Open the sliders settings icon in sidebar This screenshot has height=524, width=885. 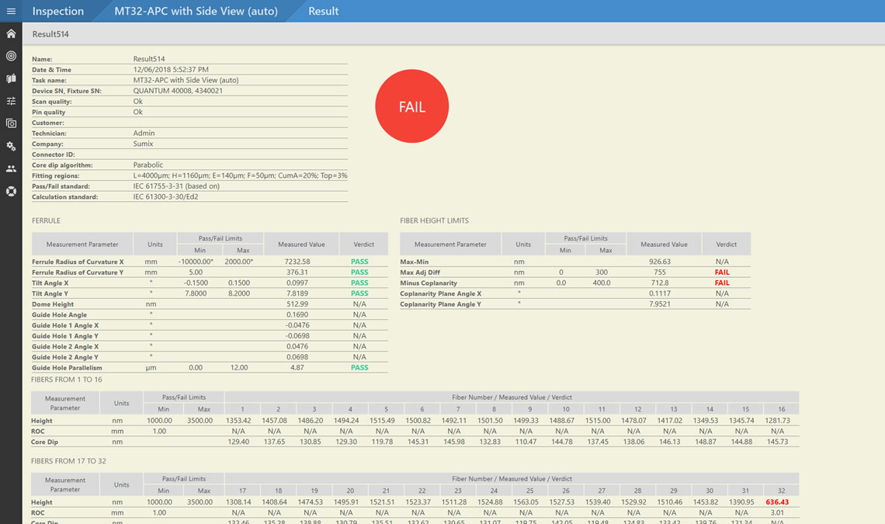11,101
